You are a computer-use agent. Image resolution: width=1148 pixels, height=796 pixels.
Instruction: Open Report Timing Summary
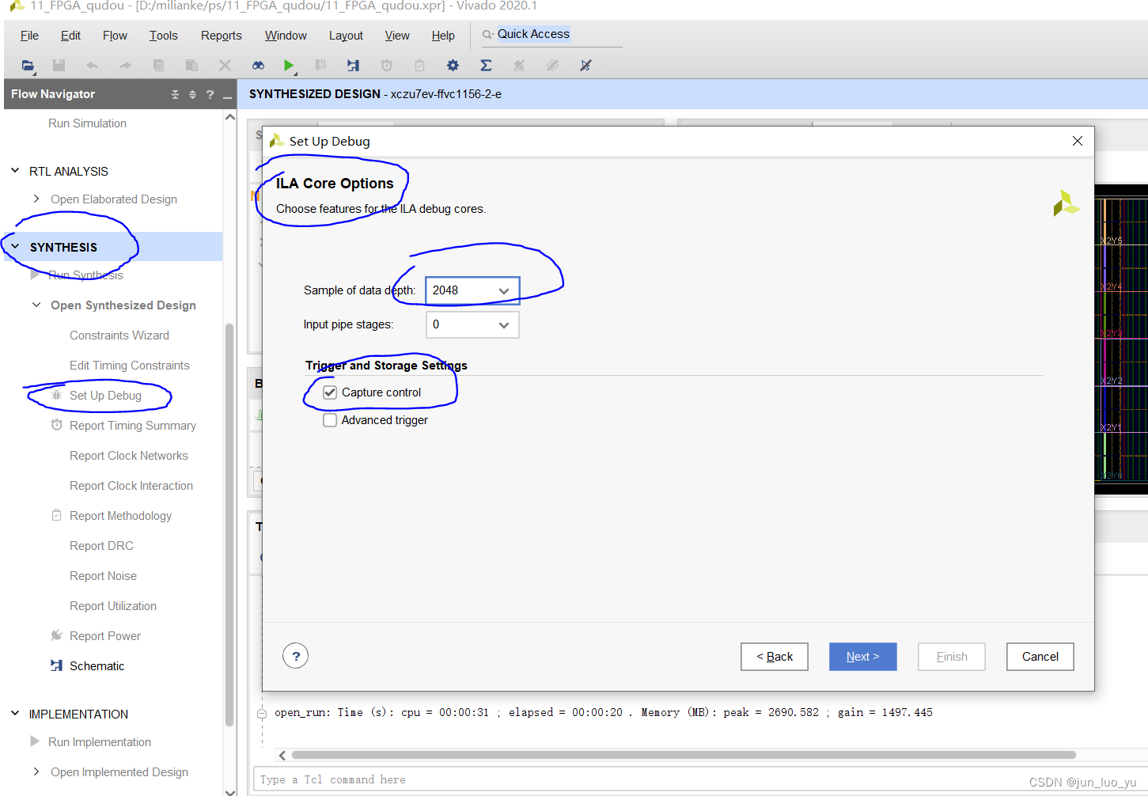point(133,426)
